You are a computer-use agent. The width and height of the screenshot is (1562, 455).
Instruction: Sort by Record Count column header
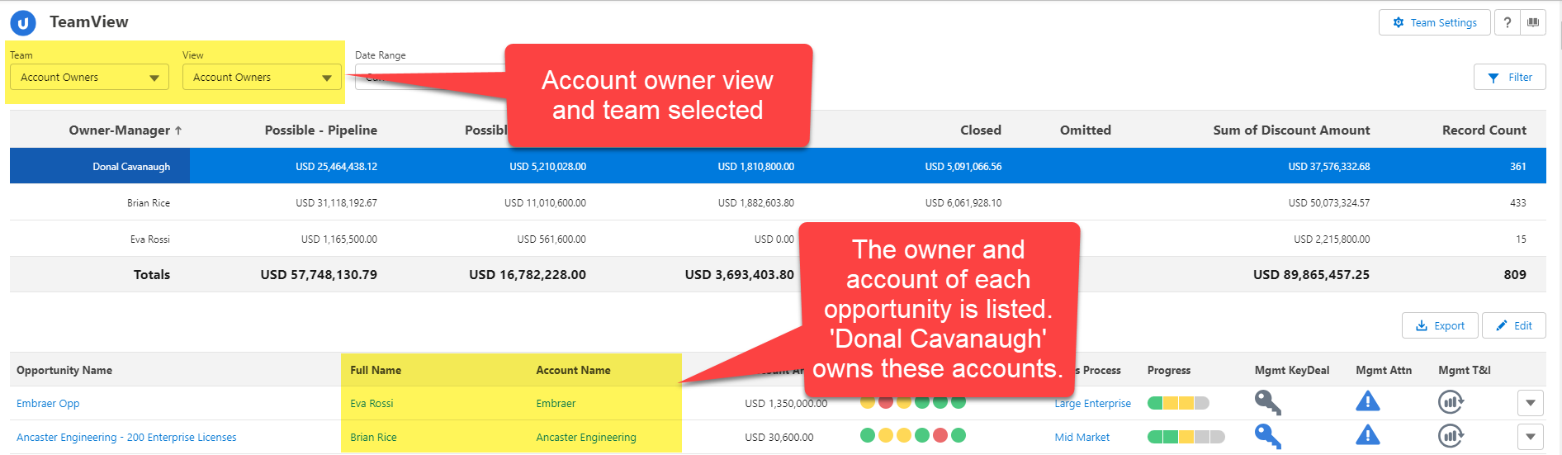pyautogui.click(x=1484, y=130)
